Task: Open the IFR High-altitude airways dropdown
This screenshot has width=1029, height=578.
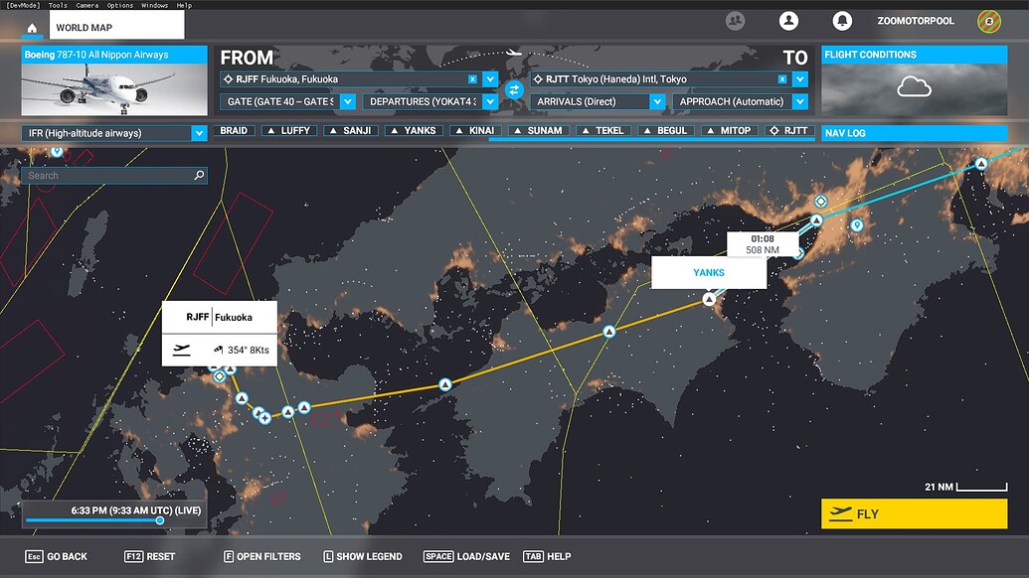Action: [x=109, y=132]
